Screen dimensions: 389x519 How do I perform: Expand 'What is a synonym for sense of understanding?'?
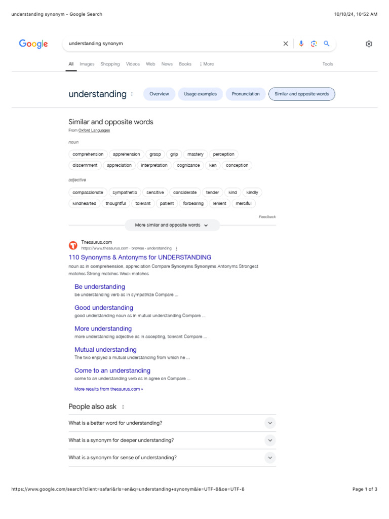pos(270,458)
